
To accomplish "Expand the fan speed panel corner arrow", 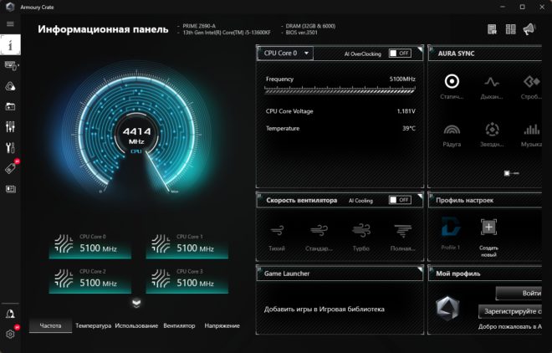I will [x=420, y=196].
